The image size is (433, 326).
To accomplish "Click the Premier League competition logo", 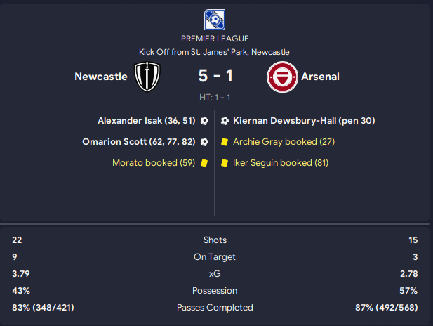I will point(215,20).
